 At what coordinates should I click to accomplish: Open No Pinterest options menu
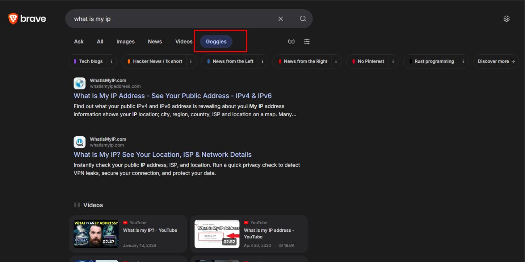click(393, 61)
